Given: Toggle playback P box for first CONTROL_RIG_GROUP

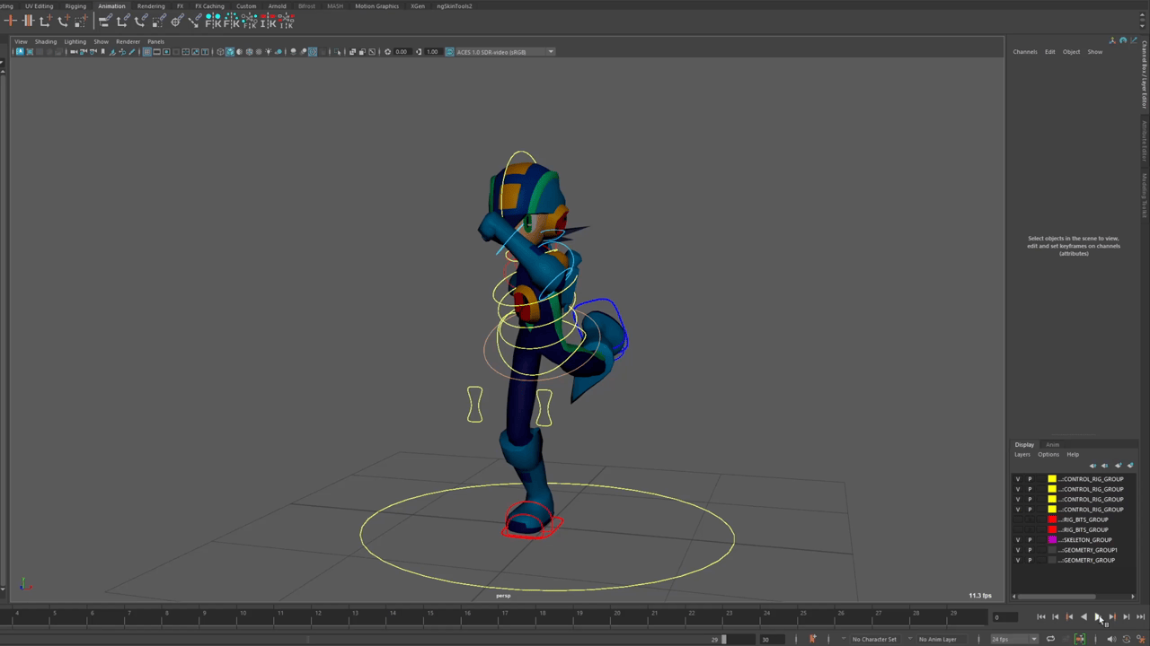Looking at the screenshot, I should (x=1030, y=479).
